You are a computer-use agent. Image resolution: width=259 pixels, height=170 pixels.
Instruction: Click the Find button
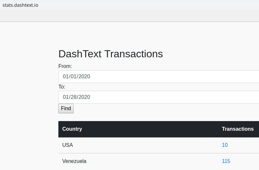66,109
